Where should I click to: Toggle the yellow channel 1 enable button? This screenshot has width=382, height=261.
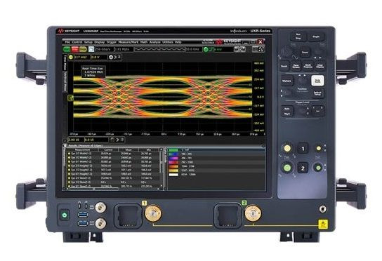[71, 58]
